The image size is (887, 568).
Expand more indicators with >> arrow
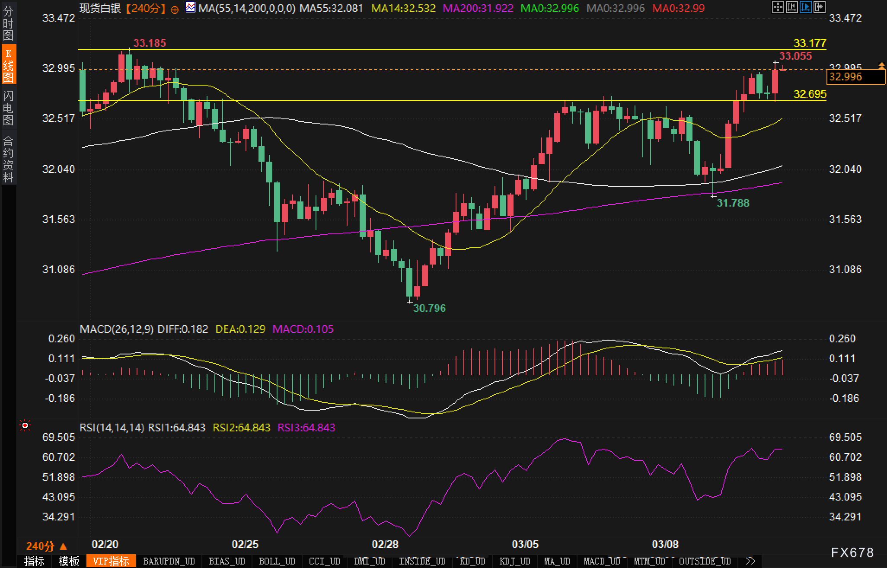coord(751,561)
